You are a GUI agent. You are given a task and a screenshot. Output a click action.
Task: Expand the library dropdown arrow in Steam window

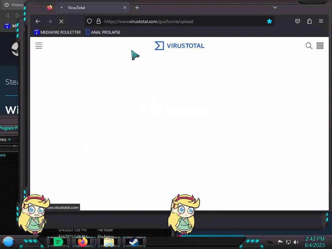tap(9, 139)
